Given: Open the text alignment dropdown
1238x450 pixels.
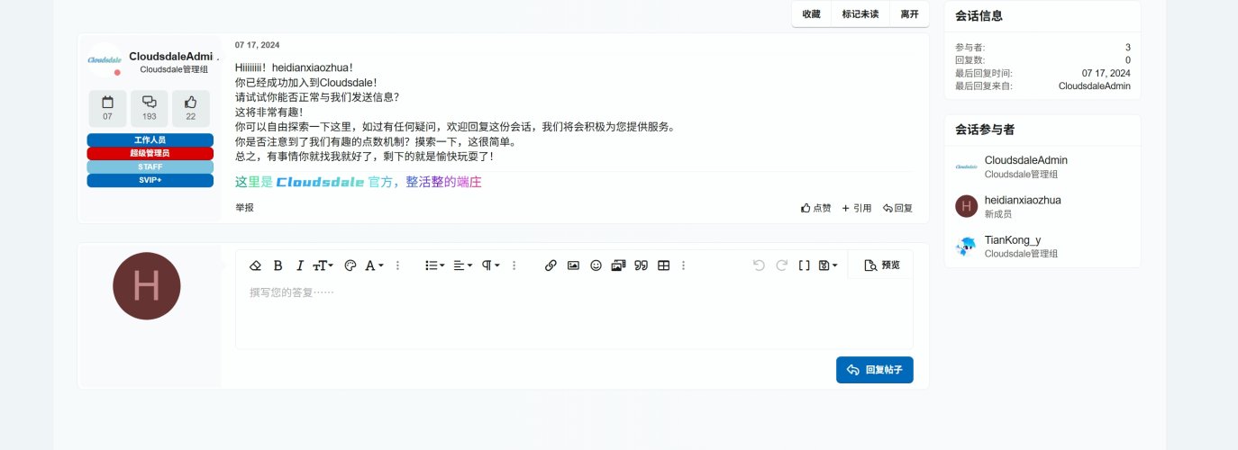Looking at the screenshot, I should coord(462,265).
